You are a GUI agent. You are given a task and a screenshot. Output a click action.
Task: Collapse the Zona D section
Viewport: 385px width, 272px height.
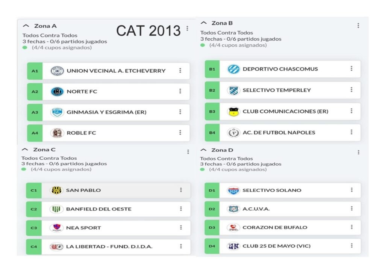click(x=204, y=150)
